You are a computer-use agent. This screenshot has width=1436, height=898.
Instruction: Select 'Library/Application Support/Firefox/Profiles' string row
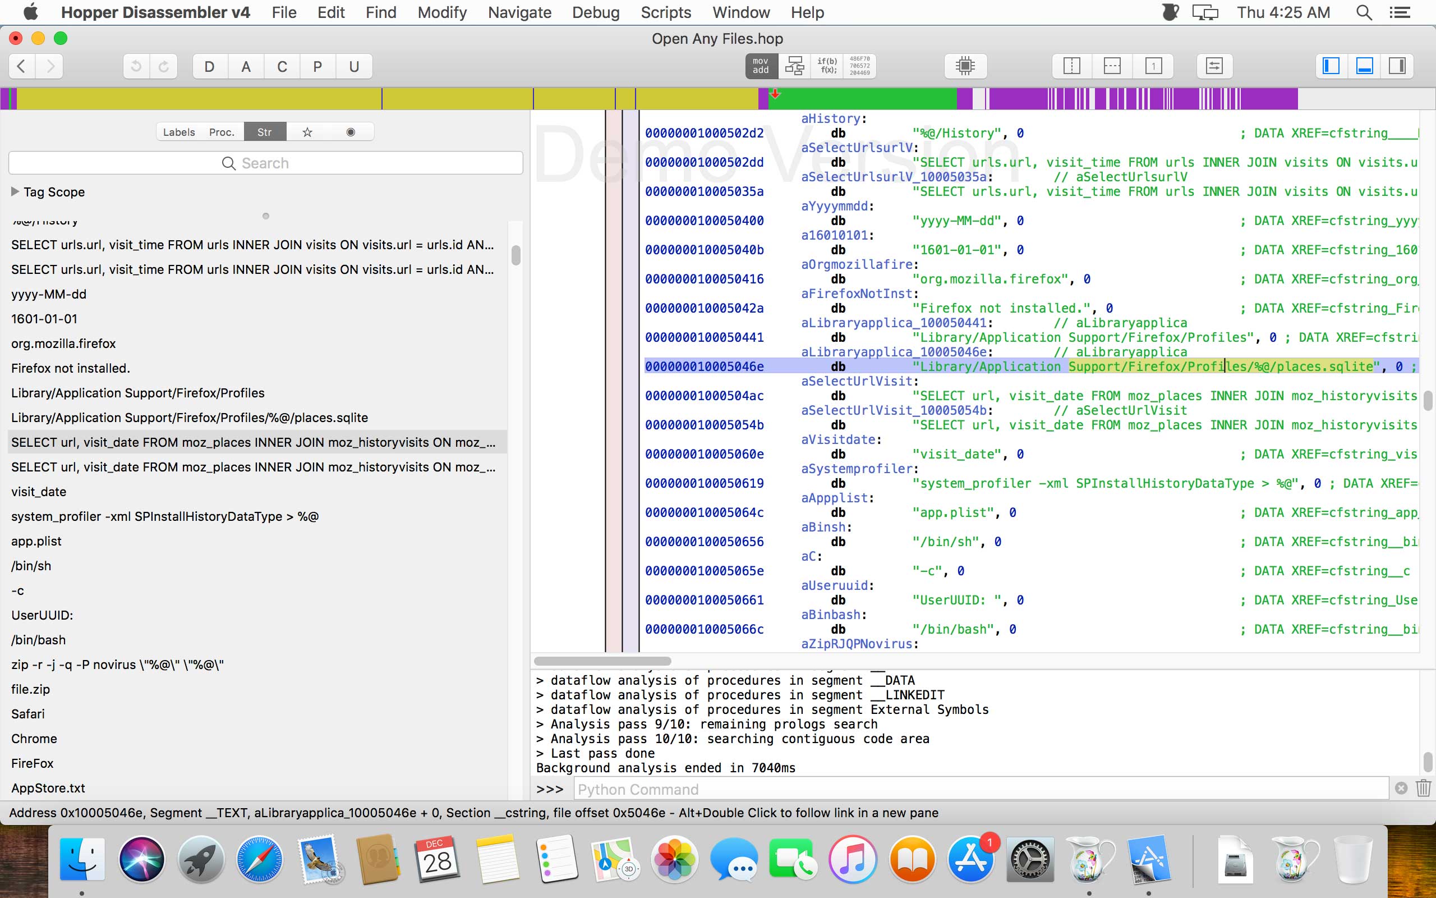click(257, 392)
